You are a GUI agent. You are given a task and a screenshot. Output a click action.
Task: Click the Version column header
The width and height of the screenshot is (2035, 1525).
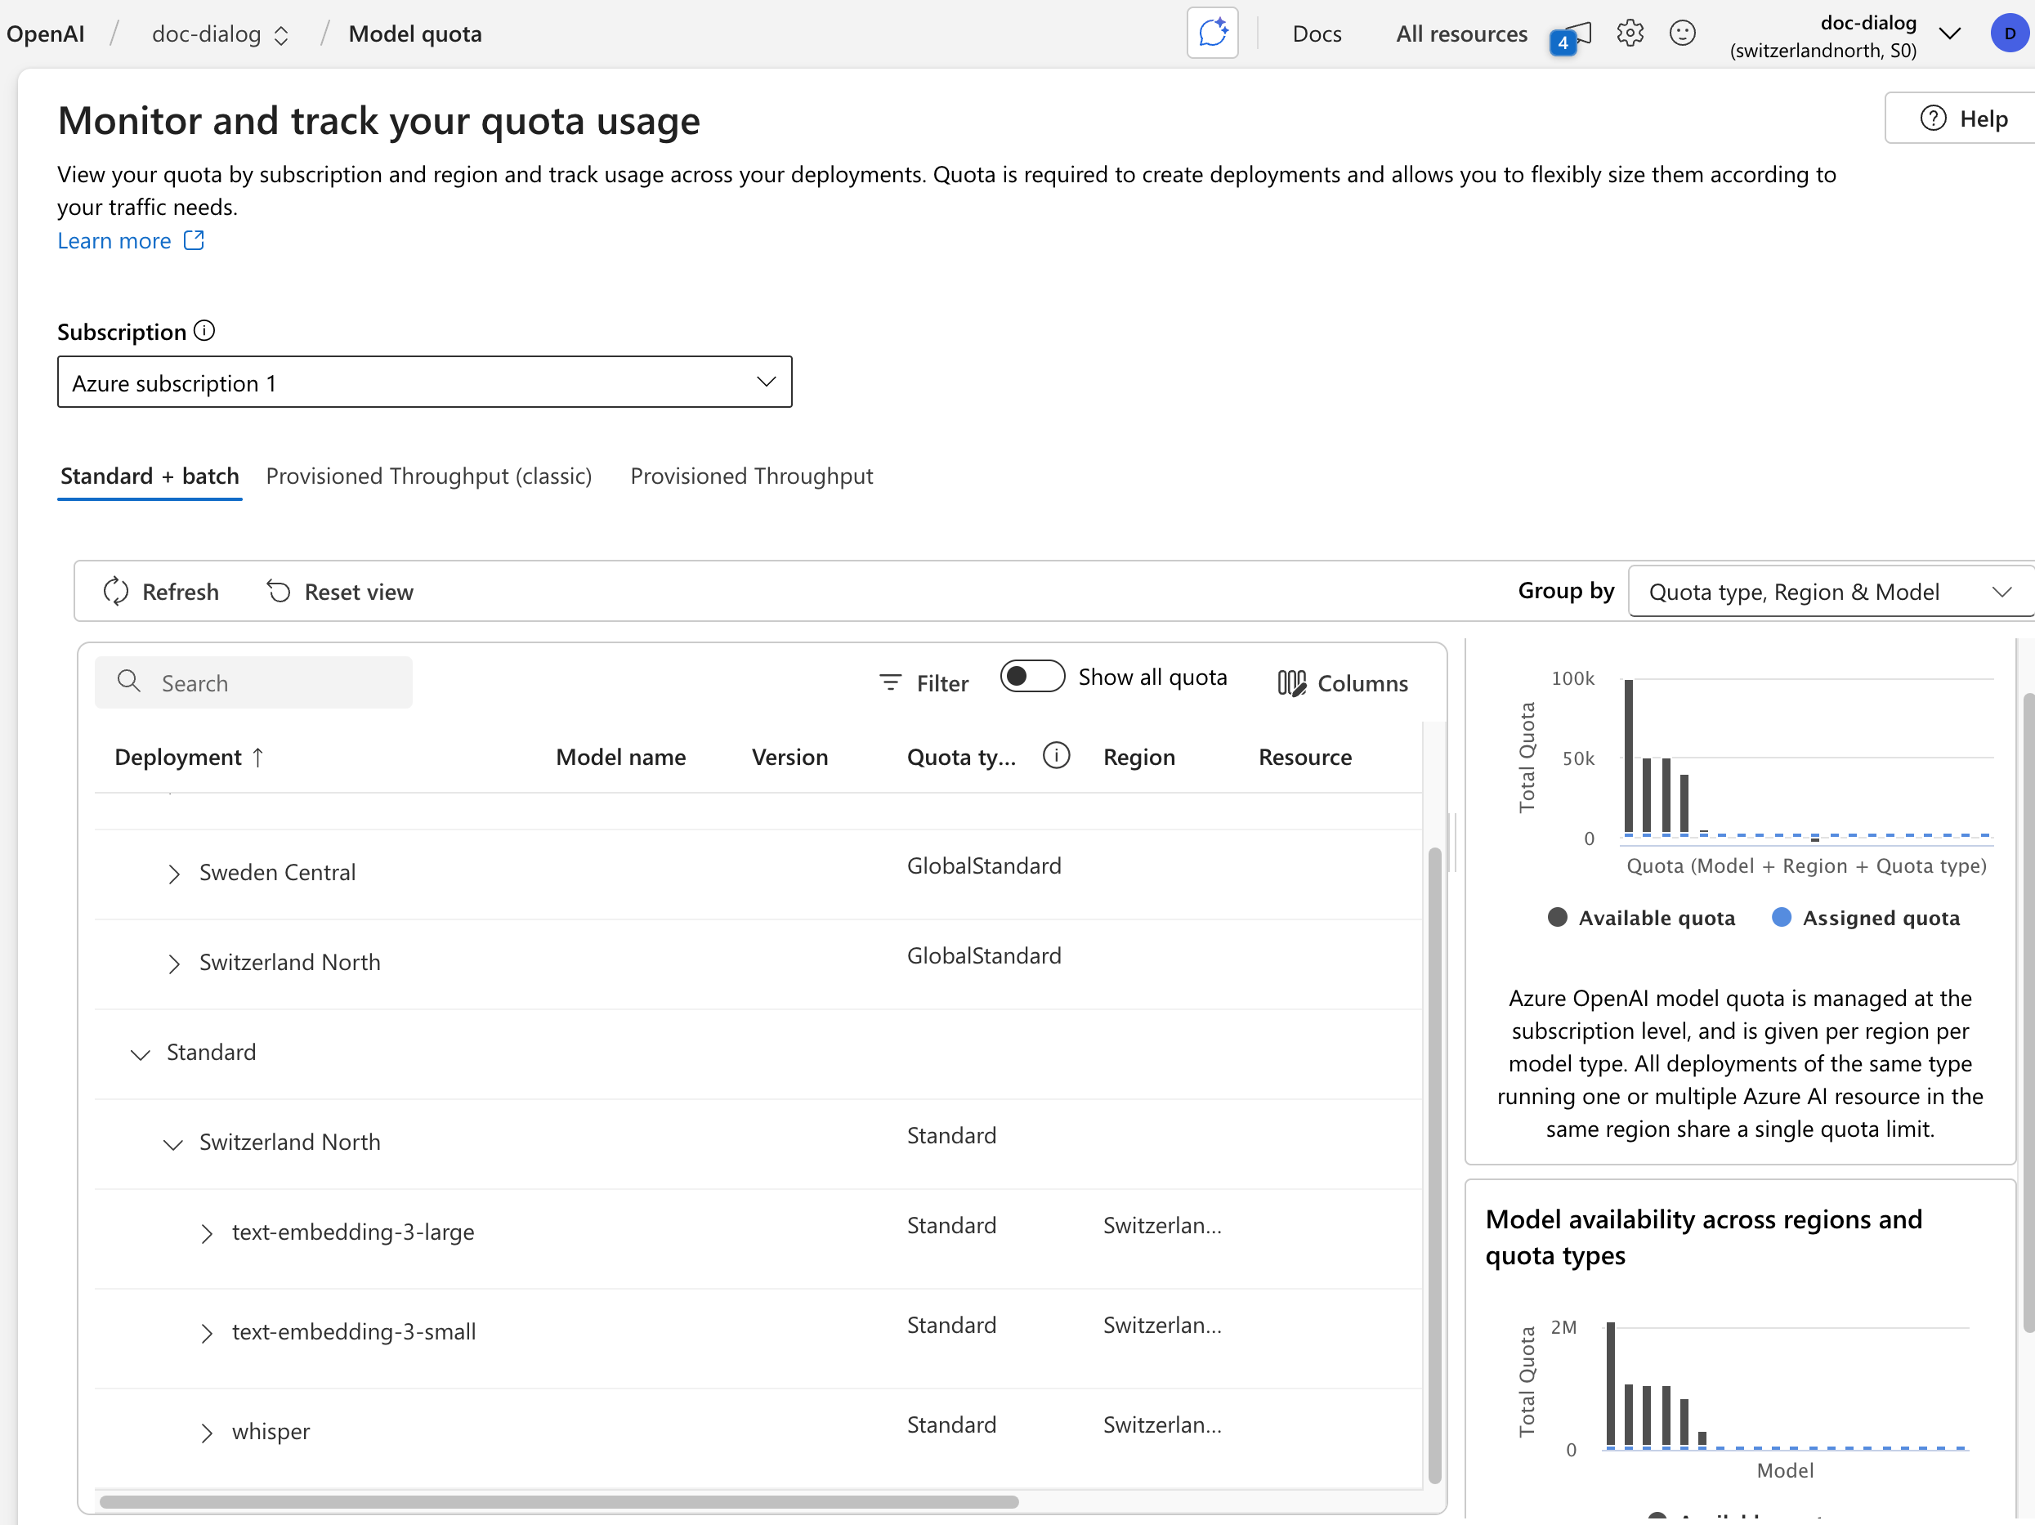[x=789, y=757]
